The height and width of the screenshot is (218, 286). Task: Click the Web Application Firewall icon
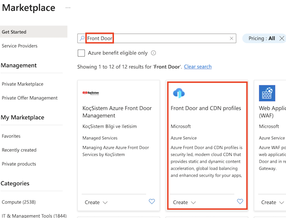(x=267, y=93)
